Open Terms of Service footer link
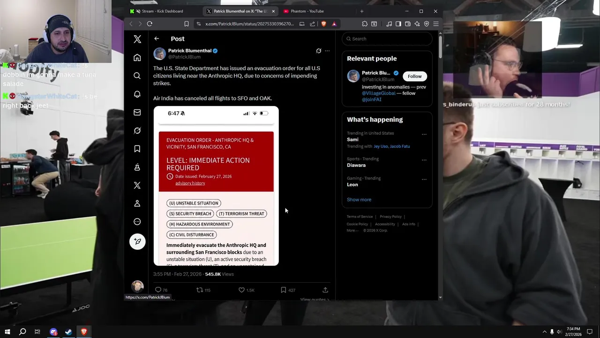Image resolution: width=600 pixels, height=338 pixels. click(x=360, y=216)
